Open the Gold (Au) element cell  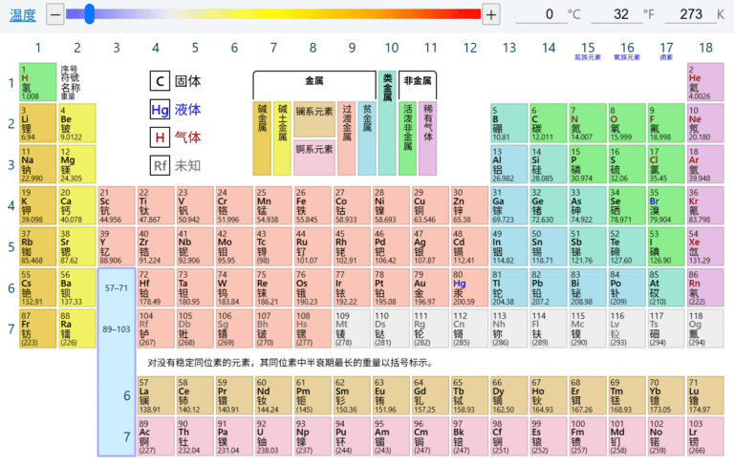pyautogui.click(x=431, y=287)
